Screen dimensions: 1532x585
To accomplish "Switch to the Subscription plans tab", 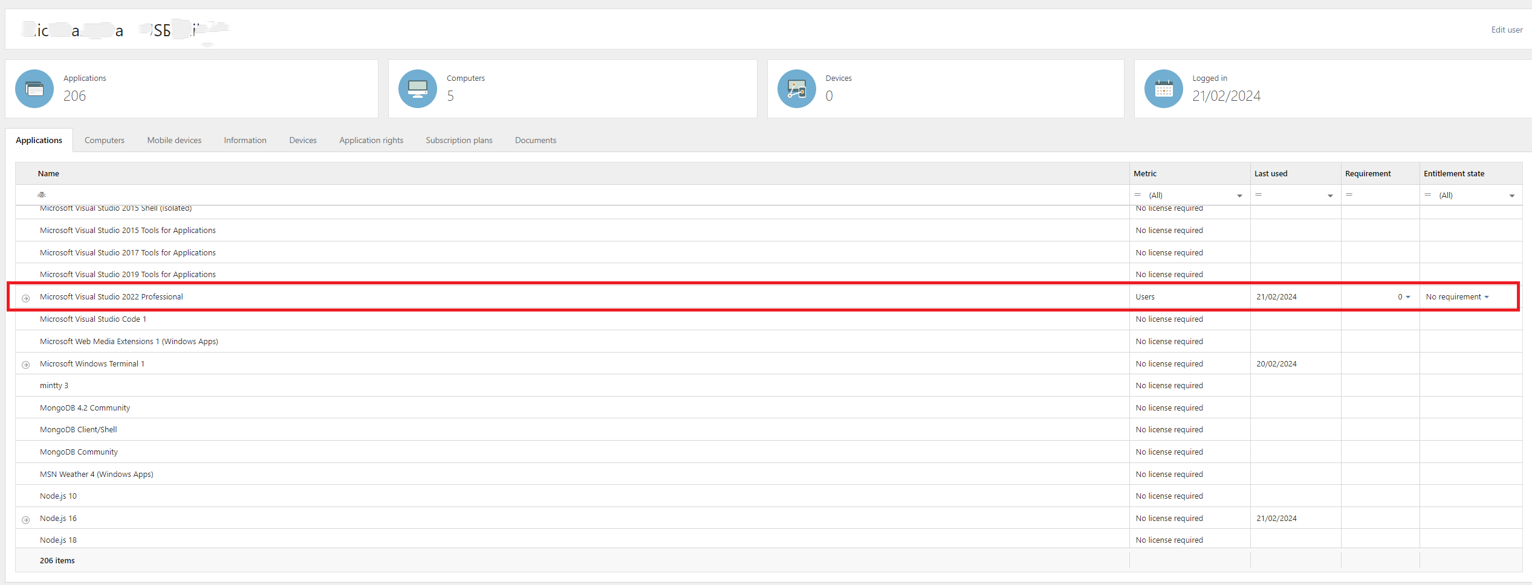I will 459,140.
